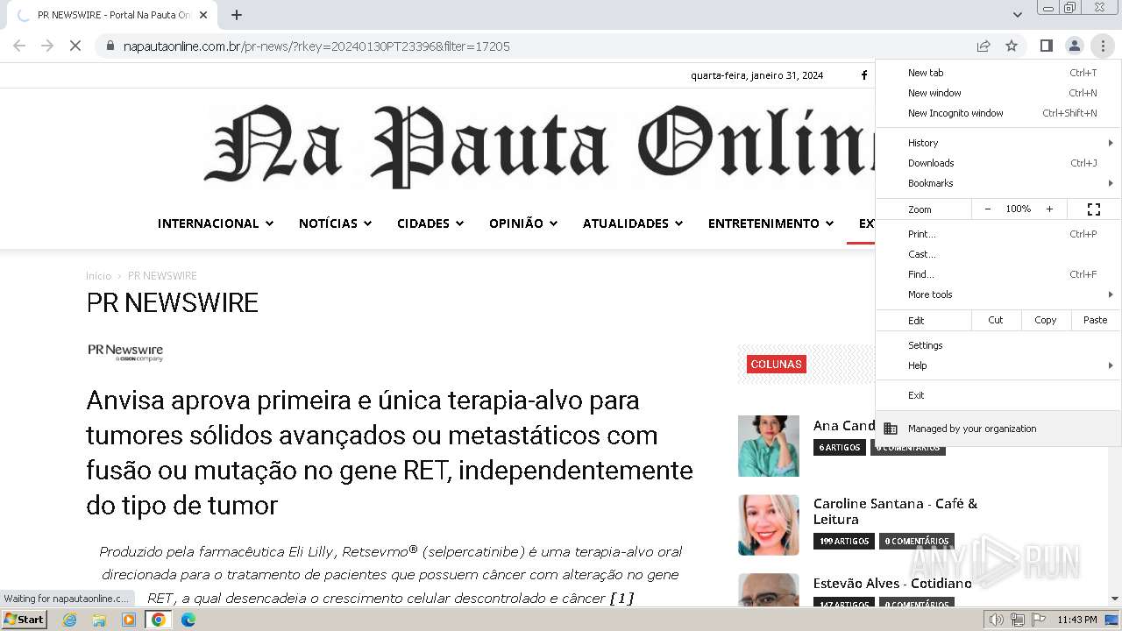Expand History submenu
Viewport: 1122px width, 631px height.
(x=998, y=143)
